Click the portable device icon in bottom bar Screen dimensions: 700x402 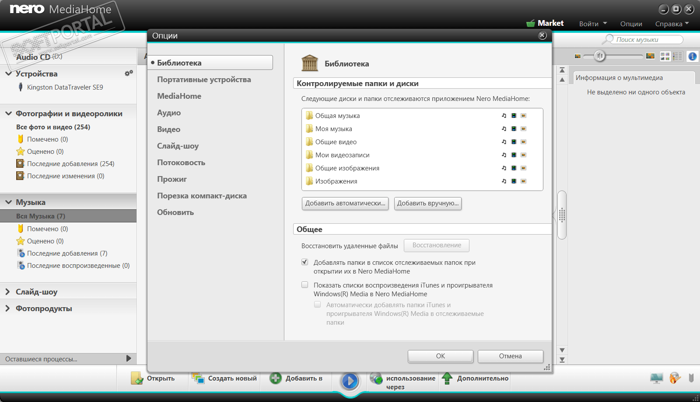(x=691, y=378)
